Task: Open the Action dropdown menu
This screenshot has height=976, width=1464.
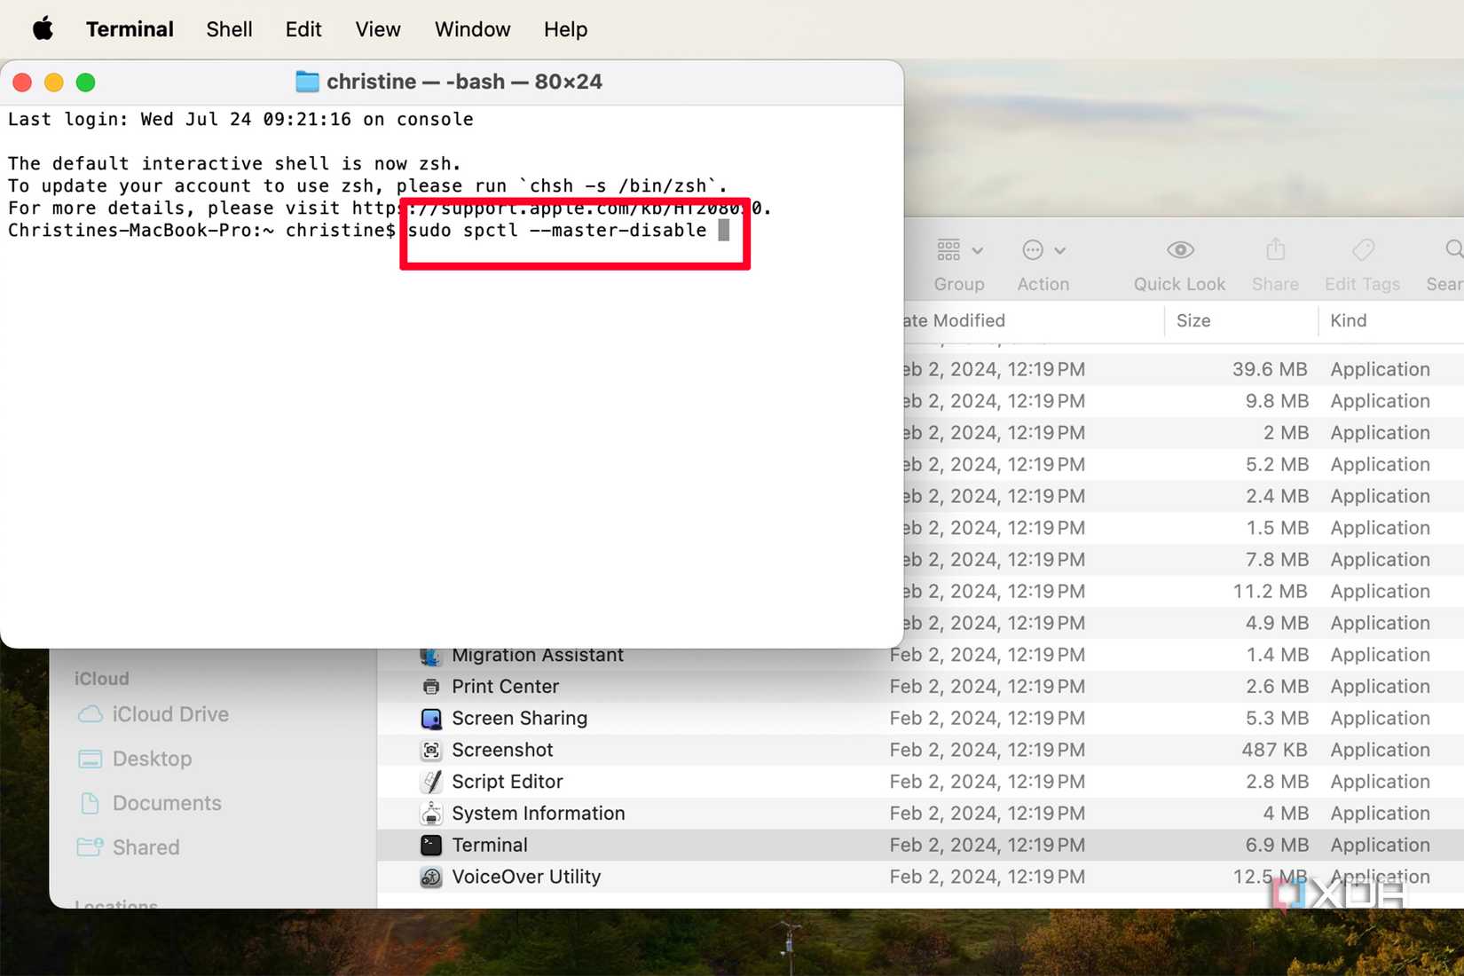Action: [1043, 250]
